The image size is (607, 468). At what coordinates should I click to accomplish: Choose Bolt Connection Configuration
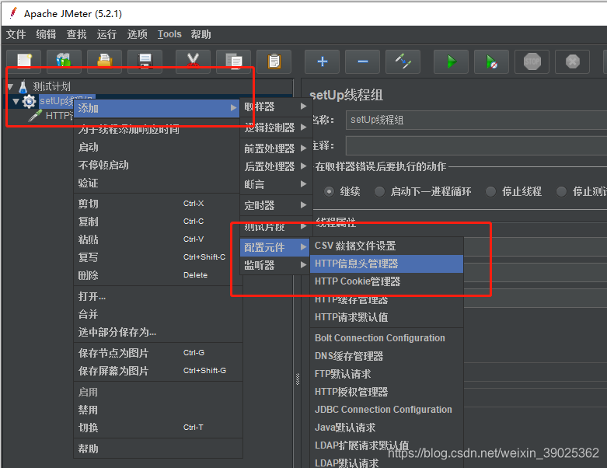coord(386,338)
